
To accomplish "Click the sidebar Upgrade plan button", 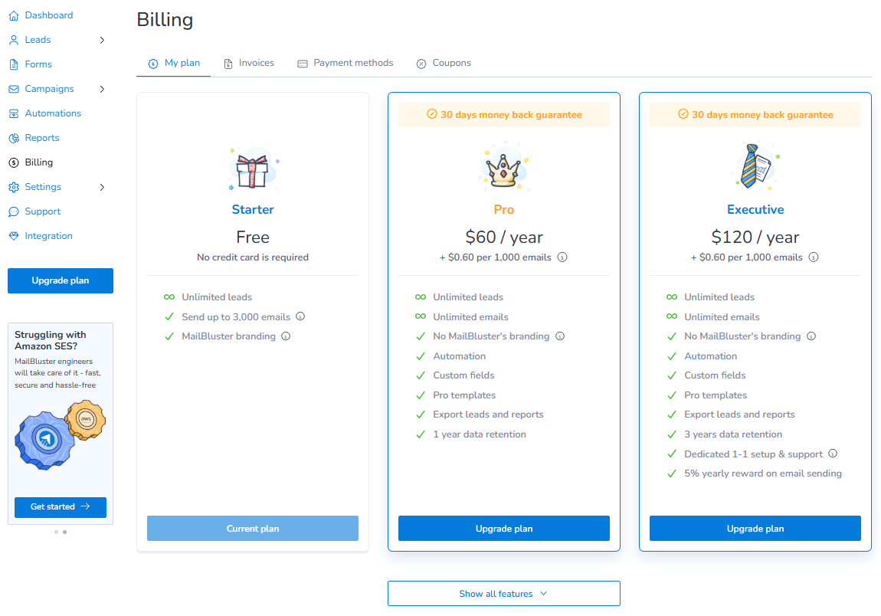I will pyautogui.click(x=61, y=280).
